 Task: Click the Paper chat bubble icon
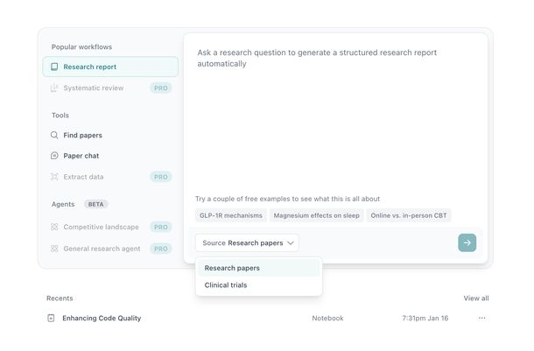(x=54, y=156)
